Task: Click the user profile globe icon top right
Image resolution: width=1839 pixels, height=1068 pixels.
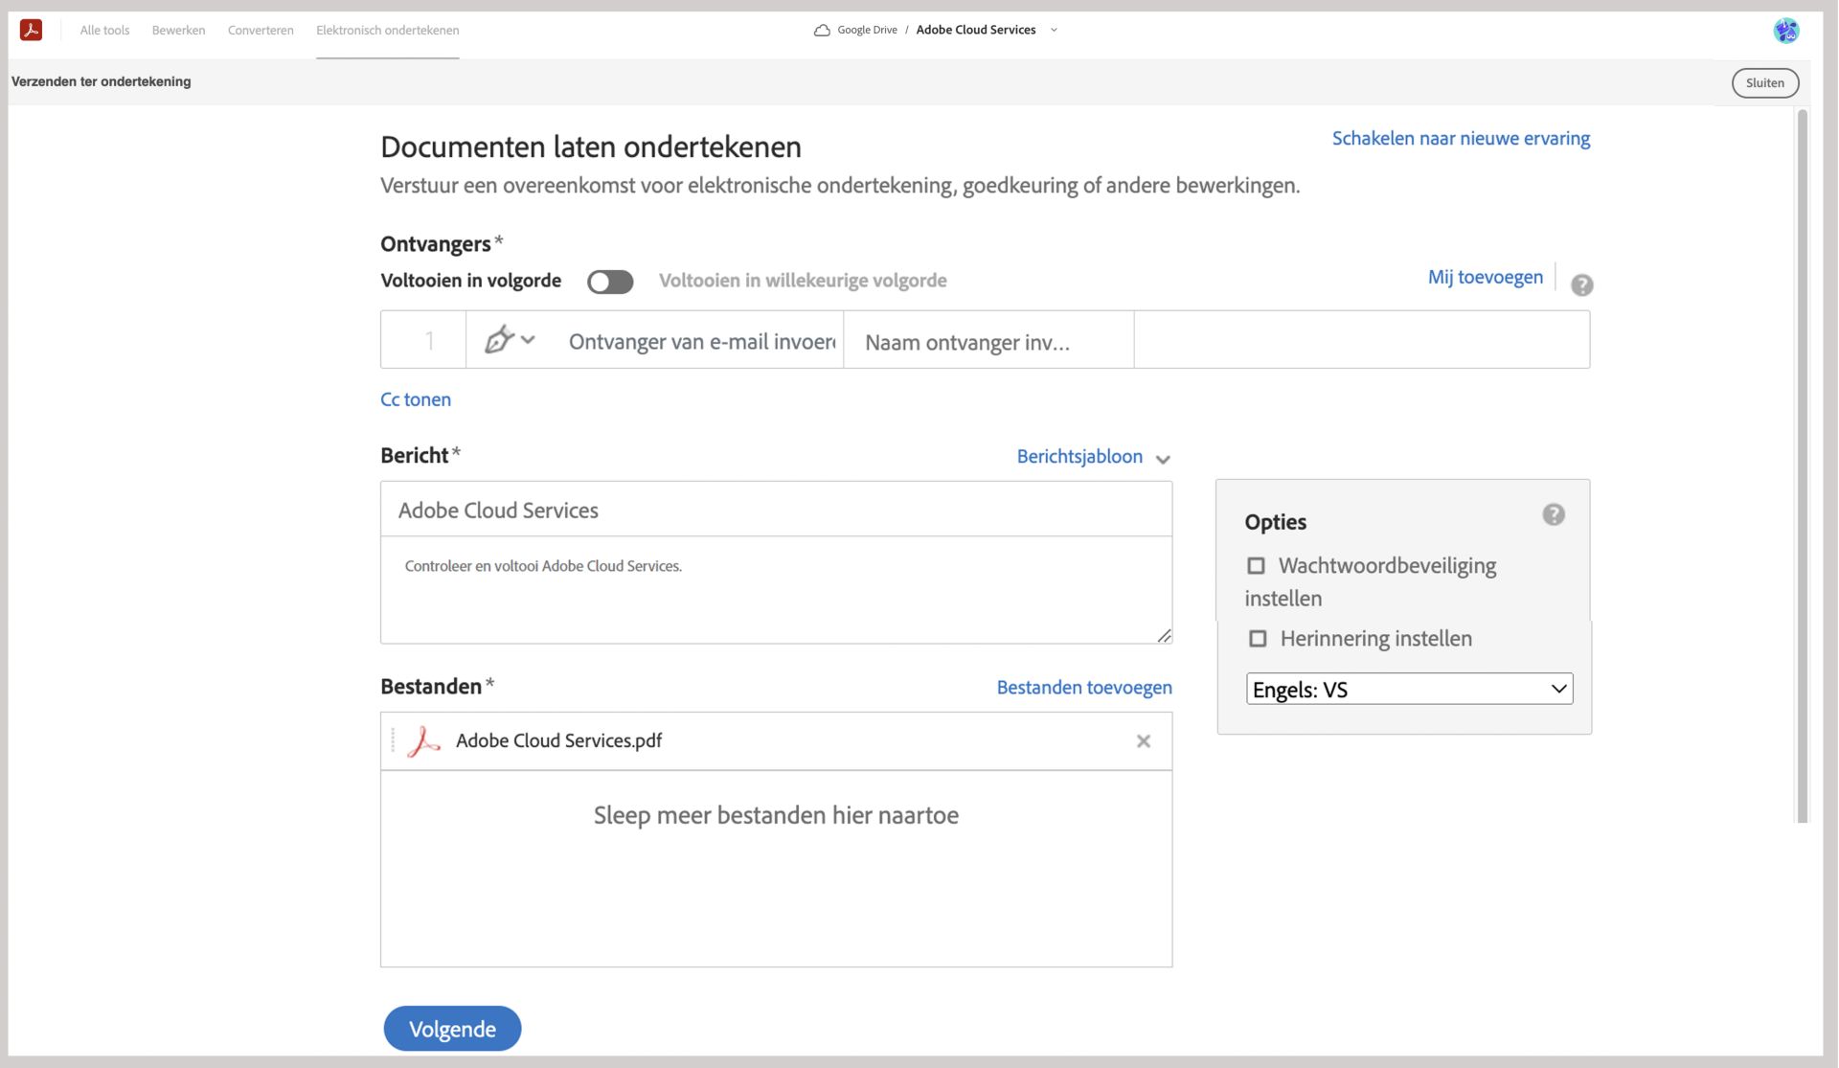Action: tap(1787, 31)
